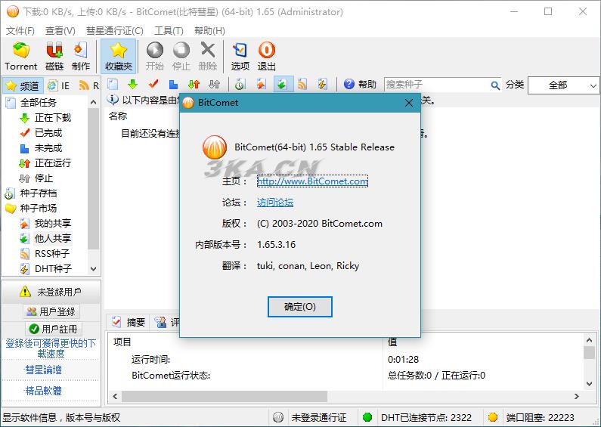Click the 搜索种子 search input field
Screen dimensions: 601x427
coord(436,85)
